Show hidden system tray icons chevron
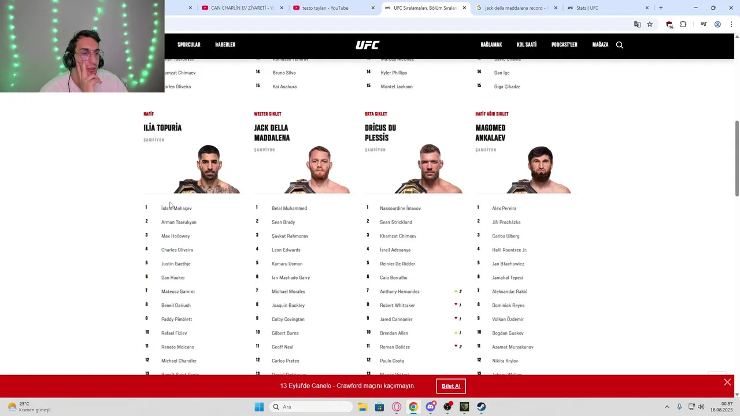This screenshot has width=740, height=416. point(667,407)
